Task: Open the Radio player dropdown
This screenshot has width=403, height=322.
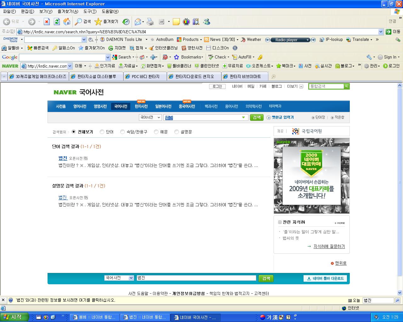Action: (x=308, y=40)
